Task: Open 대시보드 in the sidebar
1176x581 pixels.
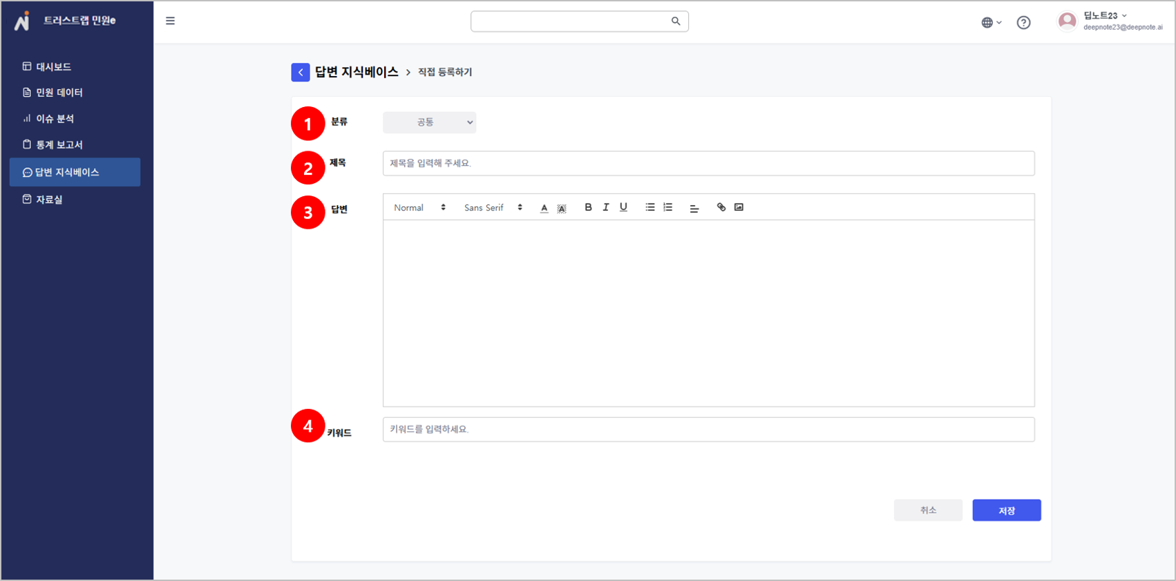Action: pos(53,67)
